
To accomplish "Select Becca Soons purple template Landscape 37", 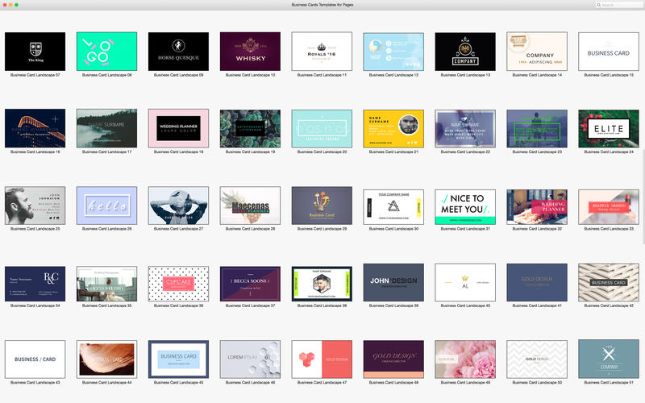I will pyautogui.click(x=250, y=284).
